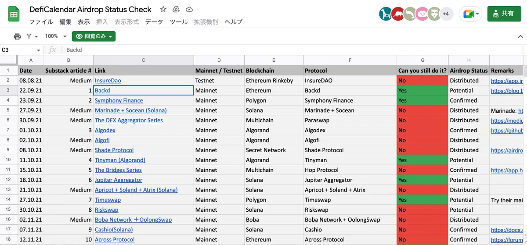527x245 pixels.
Task: Open the Google Sheets home icon
Action: (x=14, y=14)
